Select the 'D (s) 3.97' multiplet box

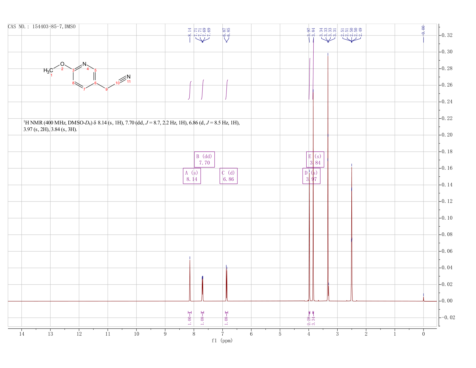coord(311,176)
